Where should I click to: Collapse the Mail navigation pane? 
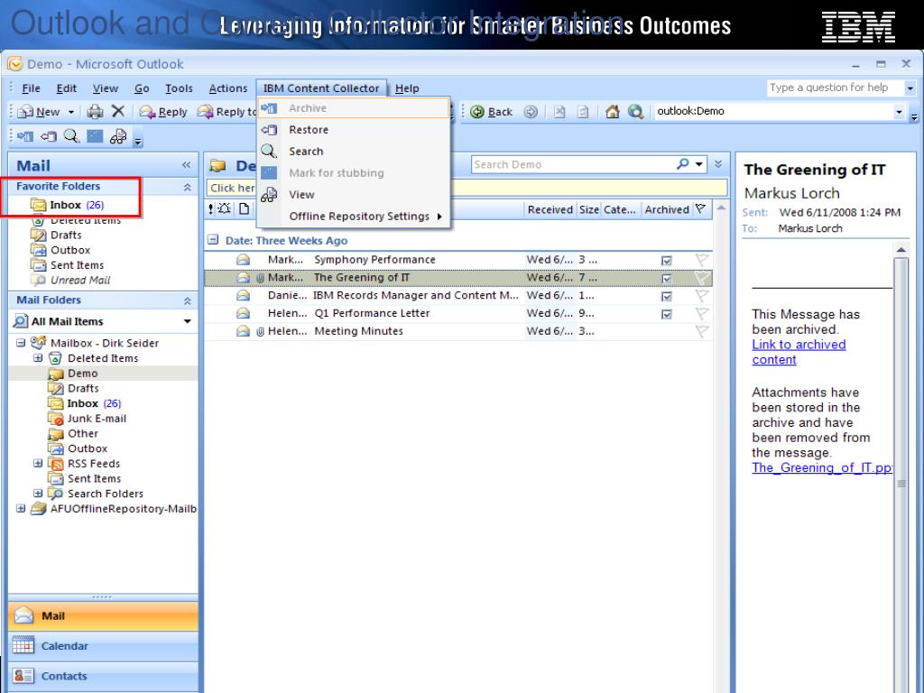click(x=186, y=166)
